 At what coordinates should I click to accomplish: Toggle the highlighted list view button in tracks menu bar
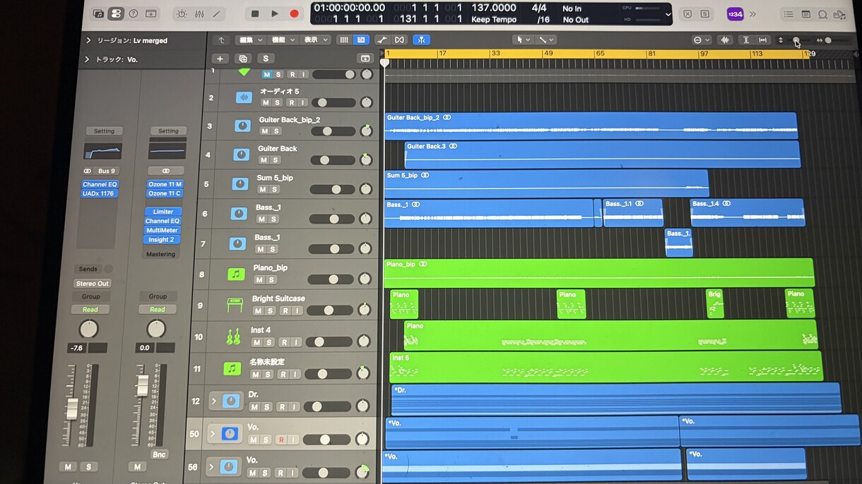coord(361,40)
